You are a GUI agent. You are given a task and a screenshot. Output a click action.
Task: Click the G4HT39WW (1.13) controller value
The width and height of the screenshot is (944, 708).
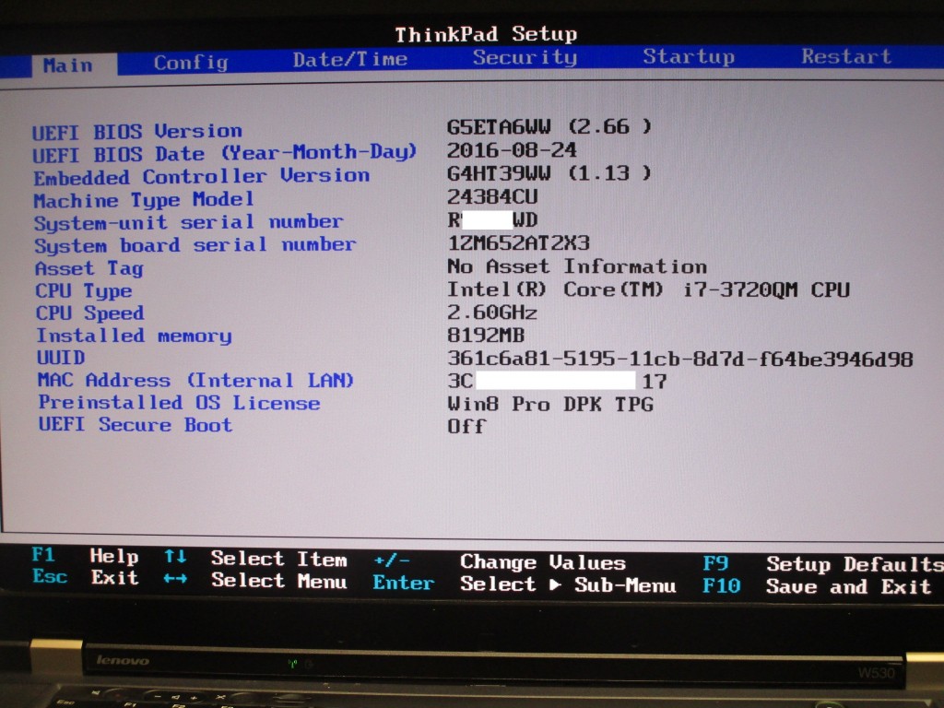[549, 173]
